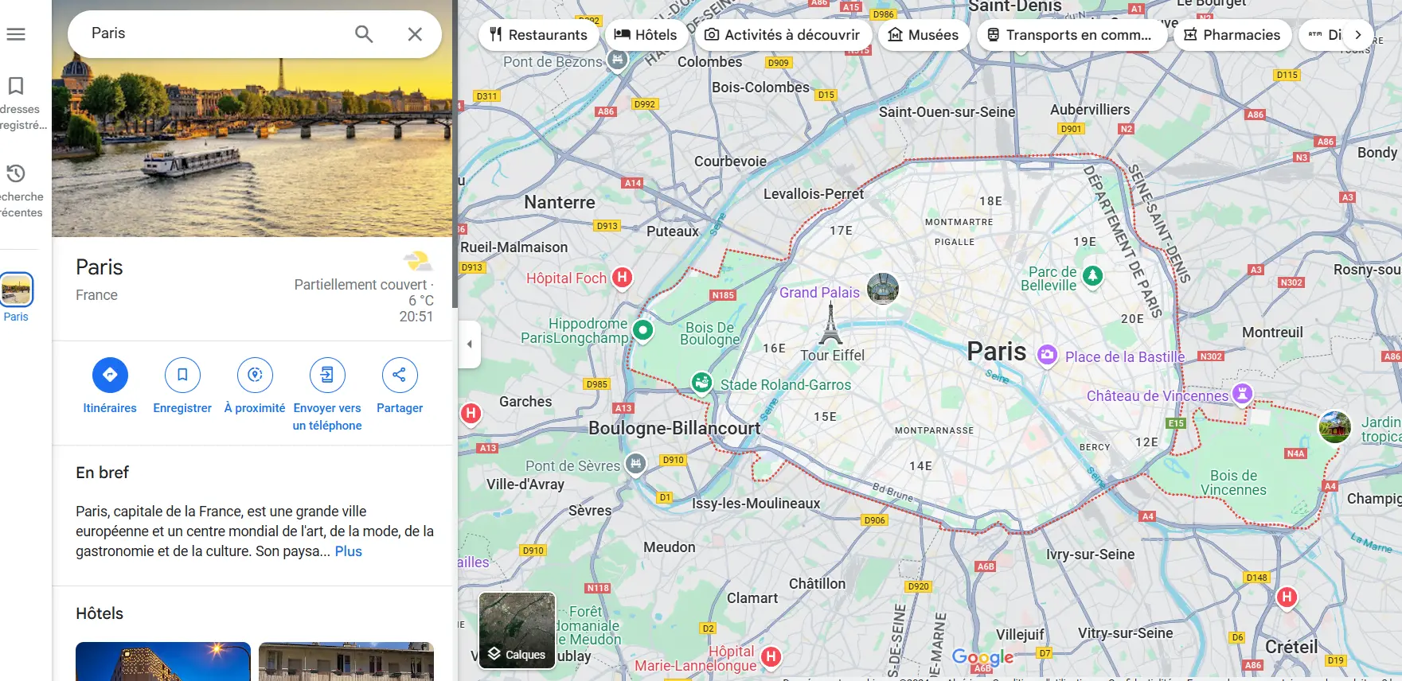1402x681 pixels.
Task: Open the Paris riverside header photo
Action: coord(252,119)
